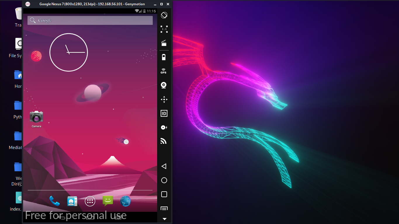The height and width of the screenshot is (224, 399).
Task: Rotate the Genymotion device screen
Action: (164, 15)
